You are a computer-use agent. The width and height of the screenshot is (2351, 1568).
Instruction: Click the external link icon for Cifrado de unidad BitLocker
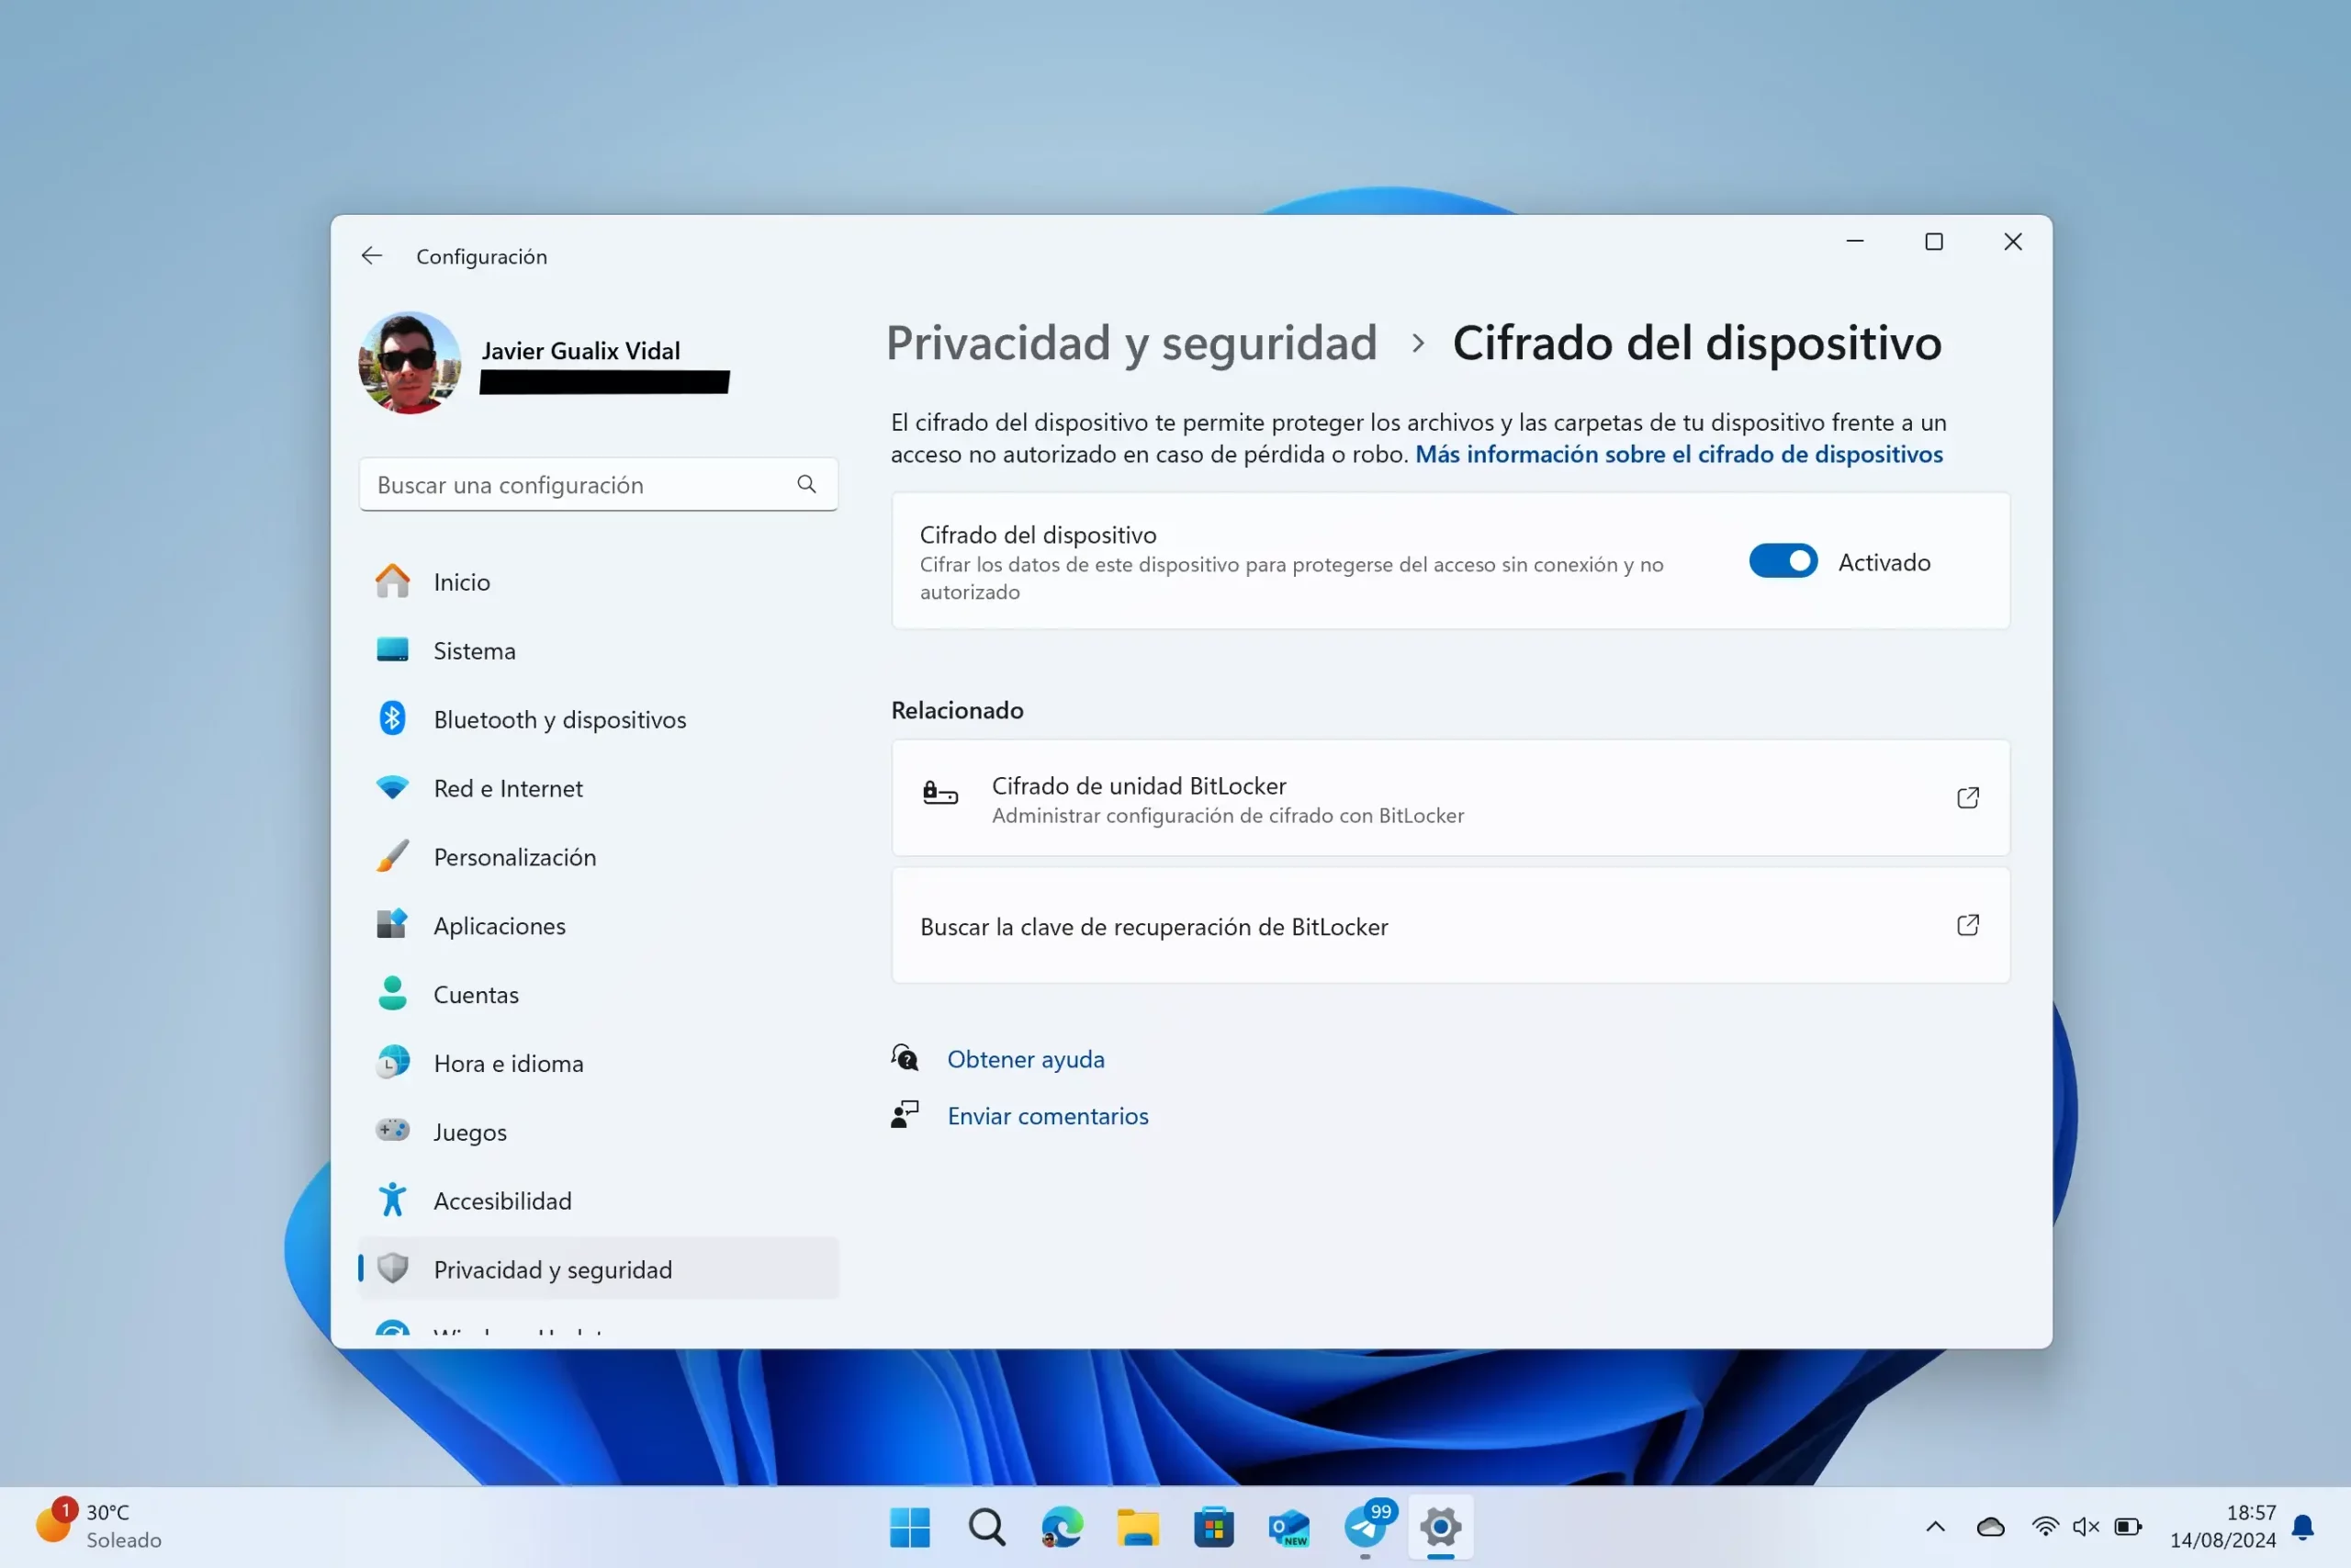tap(1967, 797)
